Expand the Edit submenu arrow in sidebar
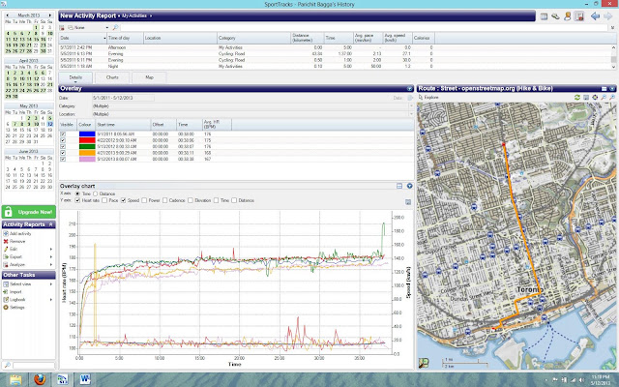 tap(51, 250)
